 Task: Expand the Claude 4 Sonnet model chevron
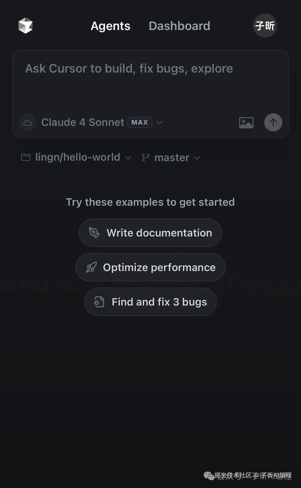click(x=159, y=122)
